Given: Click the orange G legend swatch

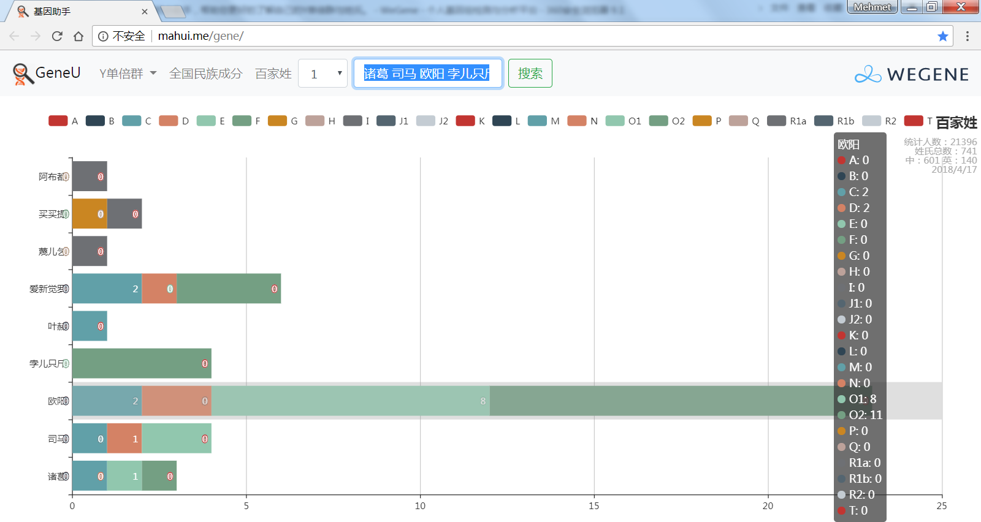Looking at the screenshot, I should coord(277,121).
